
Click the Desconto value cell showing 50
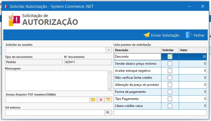tap(193, 57)
